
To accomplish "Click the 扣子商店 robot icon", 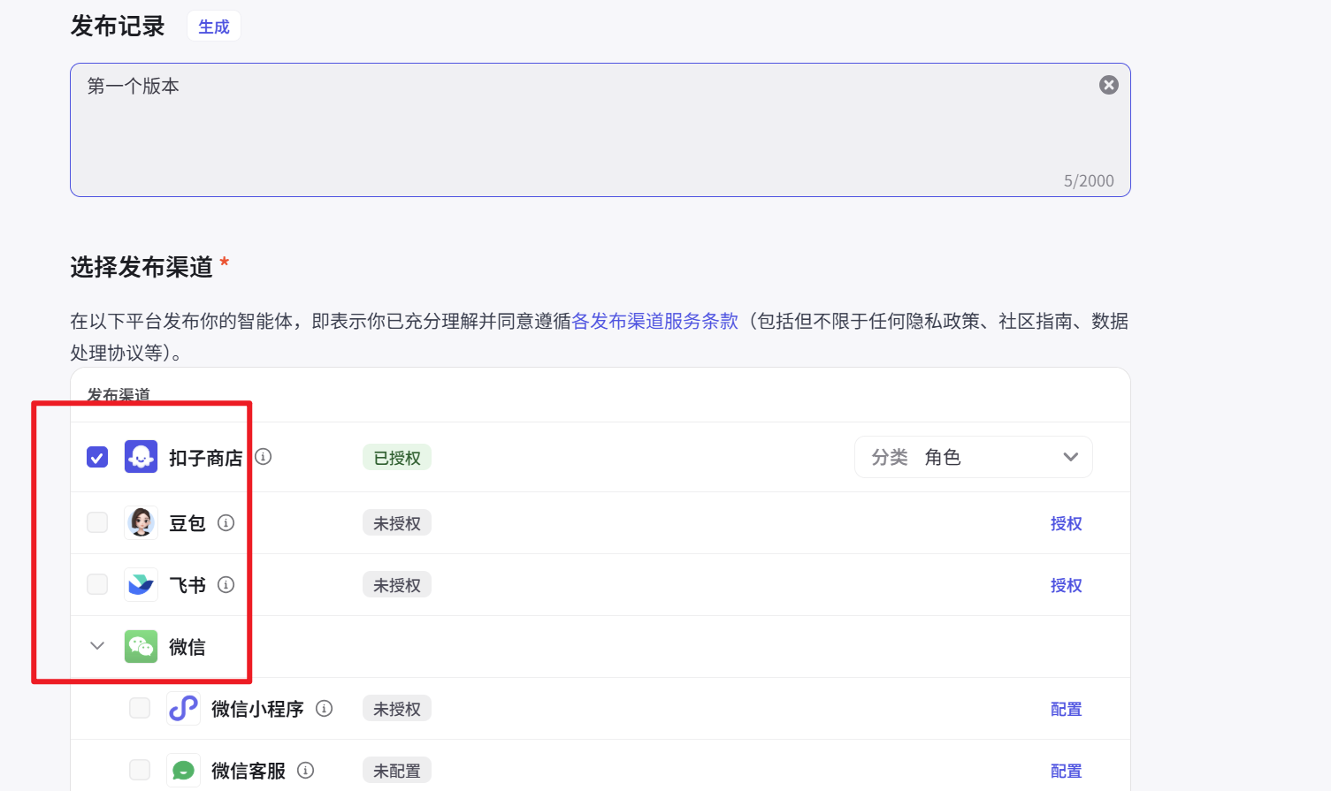I will (x=141, y=457).
